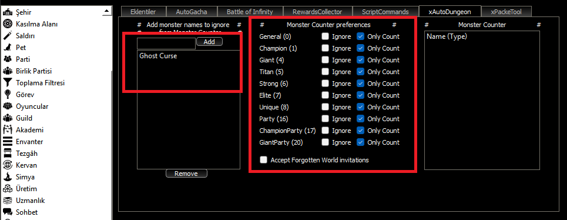Viewport: 567px width, 220px height.
Task: Select the Guild icon
Action: pyautogui.click(x=7, y=118)
